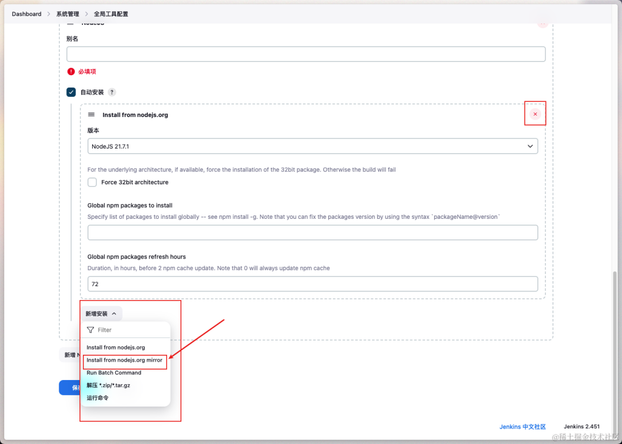Uncheck the 自动安装 checkbox
The width and height of the screenshot is (622, 444).
pyautogui.click(x=71, y=92)
